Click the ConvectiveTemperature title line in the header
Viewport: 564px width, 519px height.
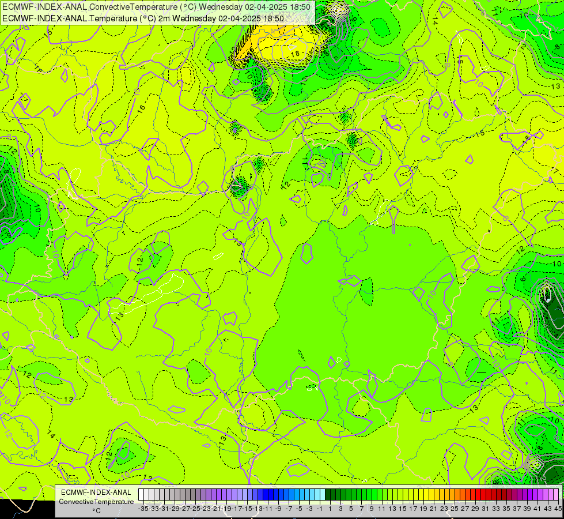coord(158,7)
